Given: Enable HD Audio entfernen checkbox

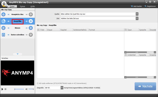Looking at the screenshot, I should pos(38,83).
